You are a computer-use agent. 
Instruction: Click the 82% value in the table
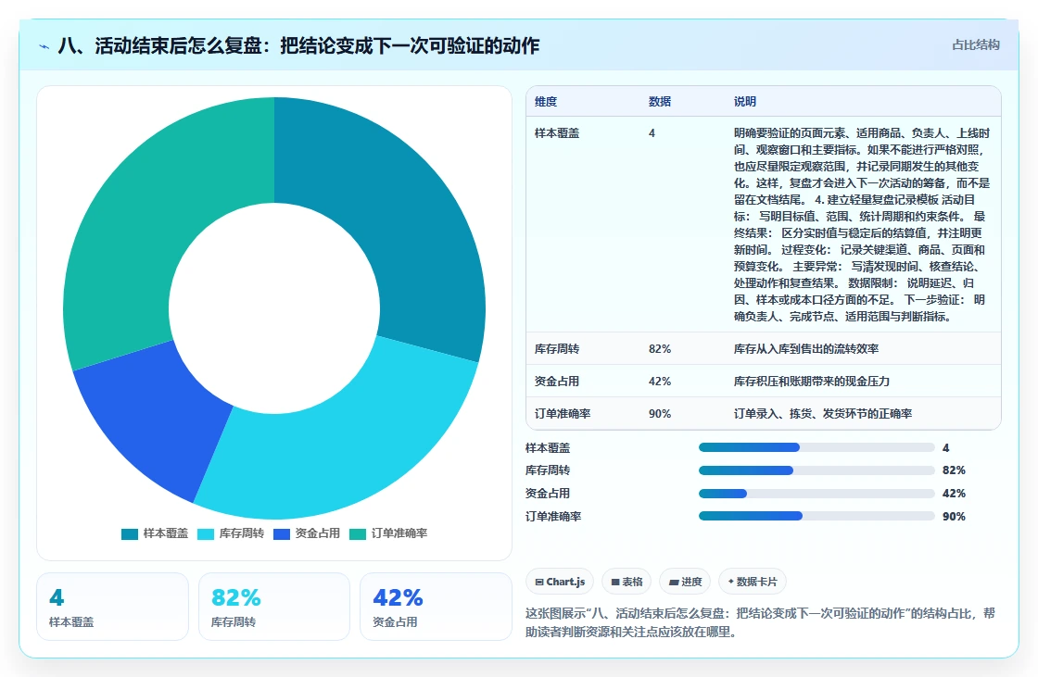[660, 349]
